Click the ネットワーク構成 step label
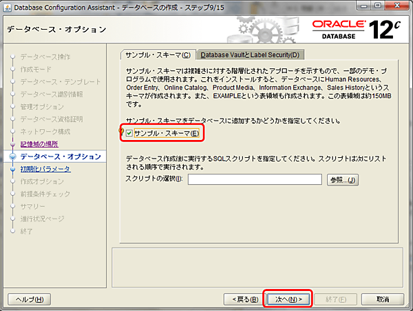The height and width of the screenshot is (311, 413). coord(45,131)
